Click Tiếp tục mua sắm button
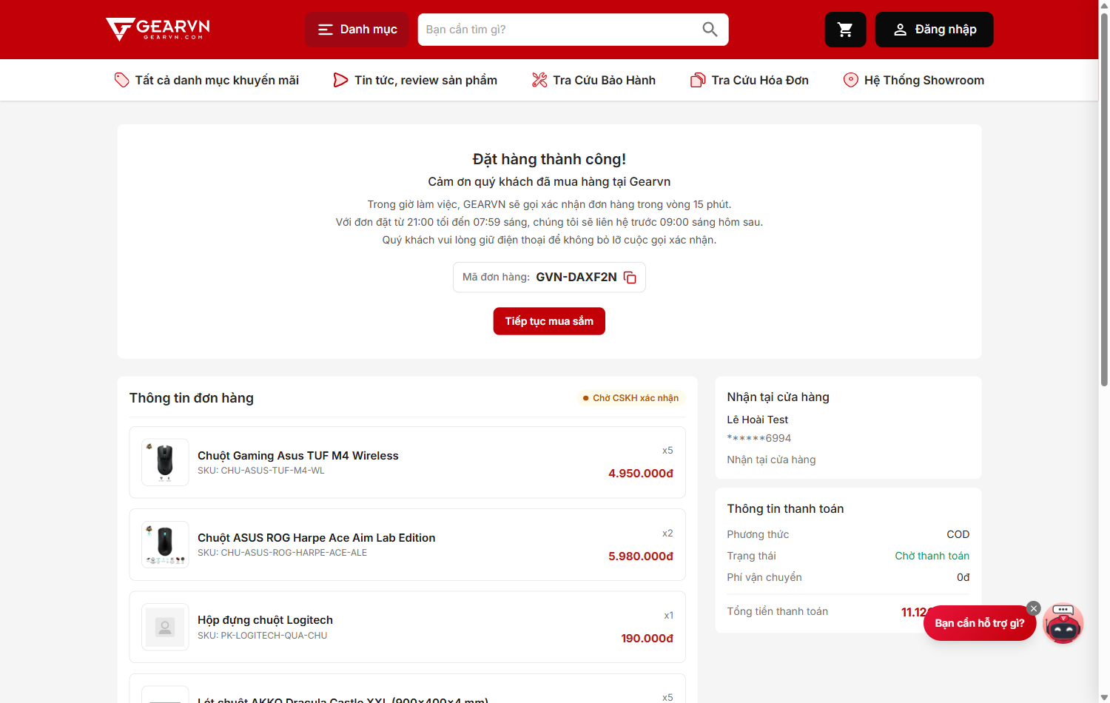The width and height of the screenshot is (1110, 703). [549, 321]
